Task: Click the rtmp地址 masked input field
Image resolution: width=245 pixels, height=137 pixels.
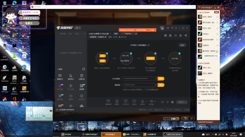Action: click(x=140, y=79)
